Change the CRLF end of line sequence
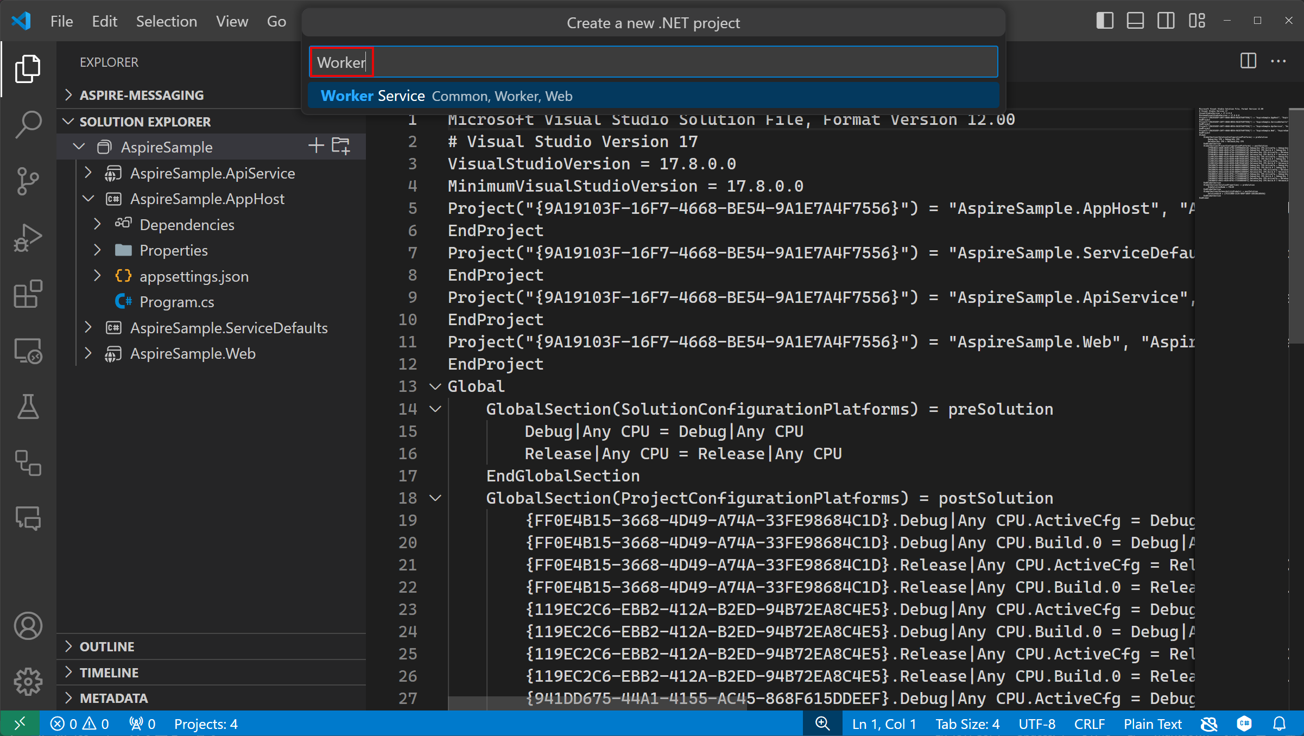Viewport: 1304px width, 736px height. pos(1089,724)
